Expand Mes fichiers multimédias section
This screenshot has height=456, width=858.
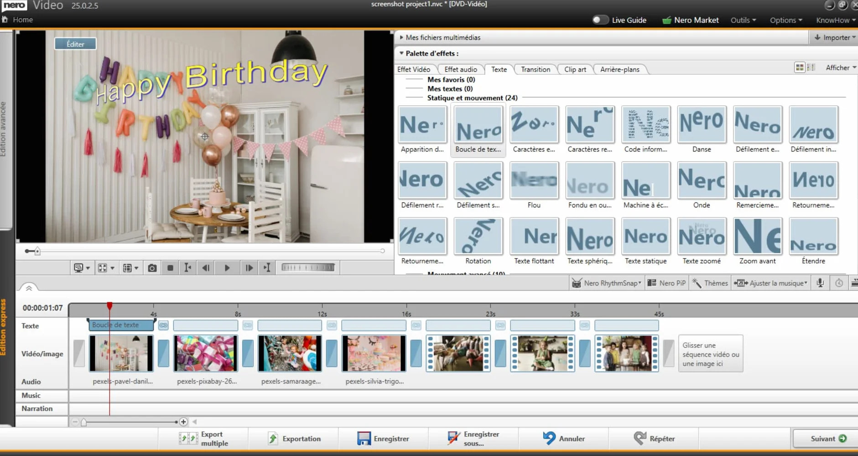[x=401, y=37]
